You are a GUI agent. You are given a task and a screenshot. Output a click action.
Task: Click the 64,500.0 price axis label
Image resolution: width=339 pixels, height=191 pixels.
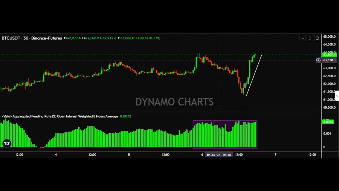tap(329, 44)
